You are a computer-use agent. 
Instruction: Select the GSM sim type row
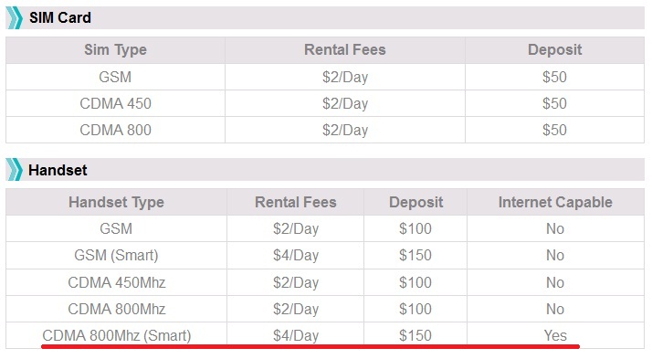[x=325, y=77]
